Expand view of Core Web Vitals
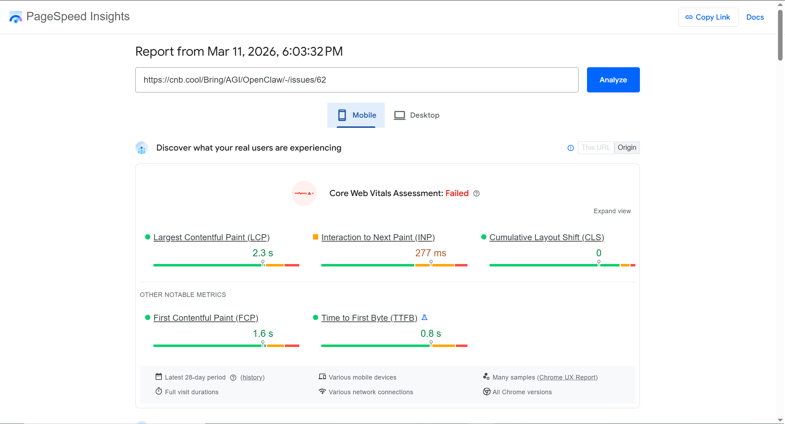Screen dimensions: 785x424 coord(612,211)
